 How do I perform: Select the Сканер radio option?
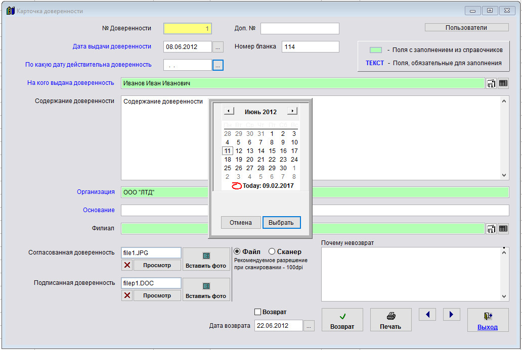point(272,252)
